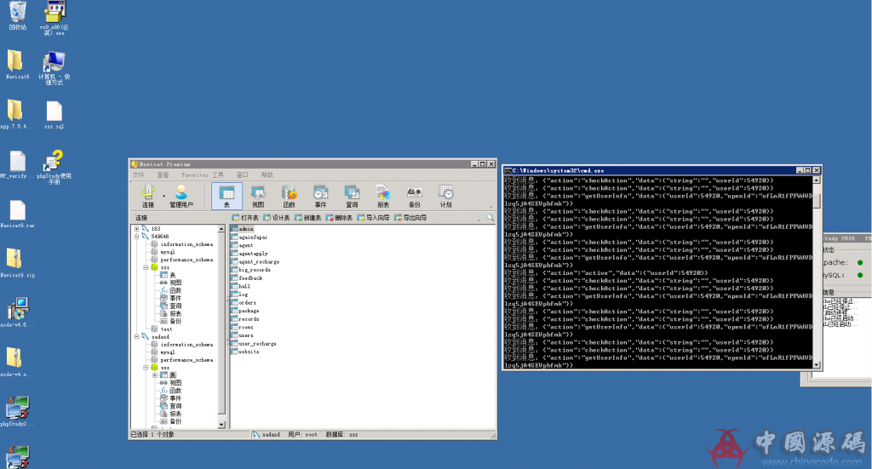Click connection tree scrollbar down arrow
872x469 pixels.
click(221, 425)
